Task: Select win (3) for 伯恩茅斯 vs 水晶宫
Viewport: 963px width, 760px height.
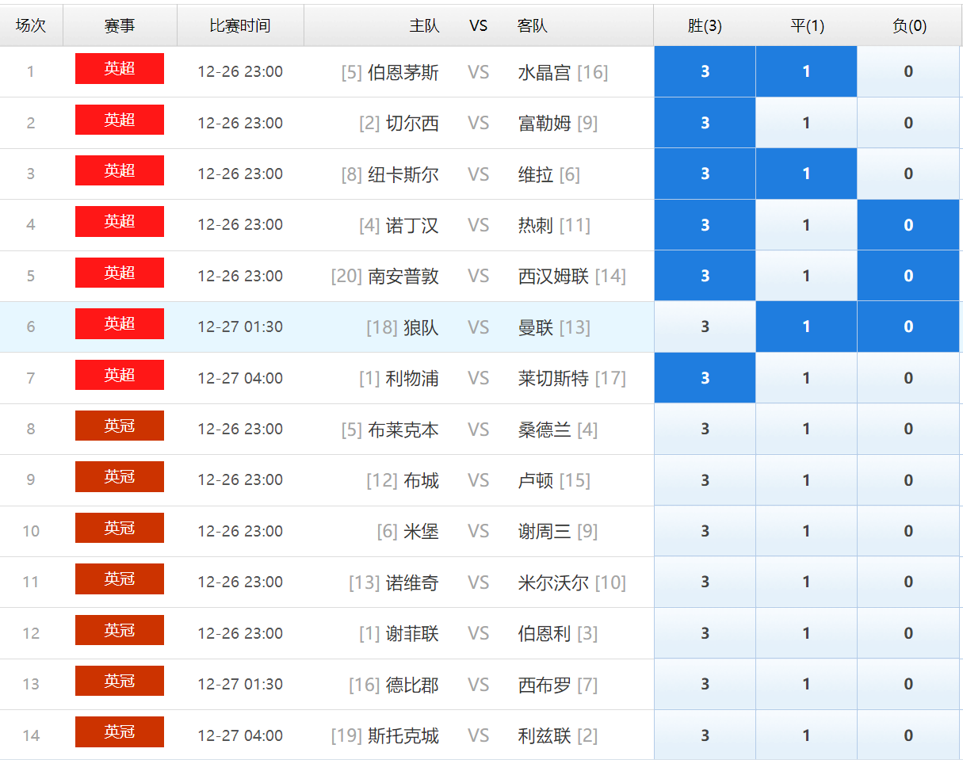Action: coord(705,71)
